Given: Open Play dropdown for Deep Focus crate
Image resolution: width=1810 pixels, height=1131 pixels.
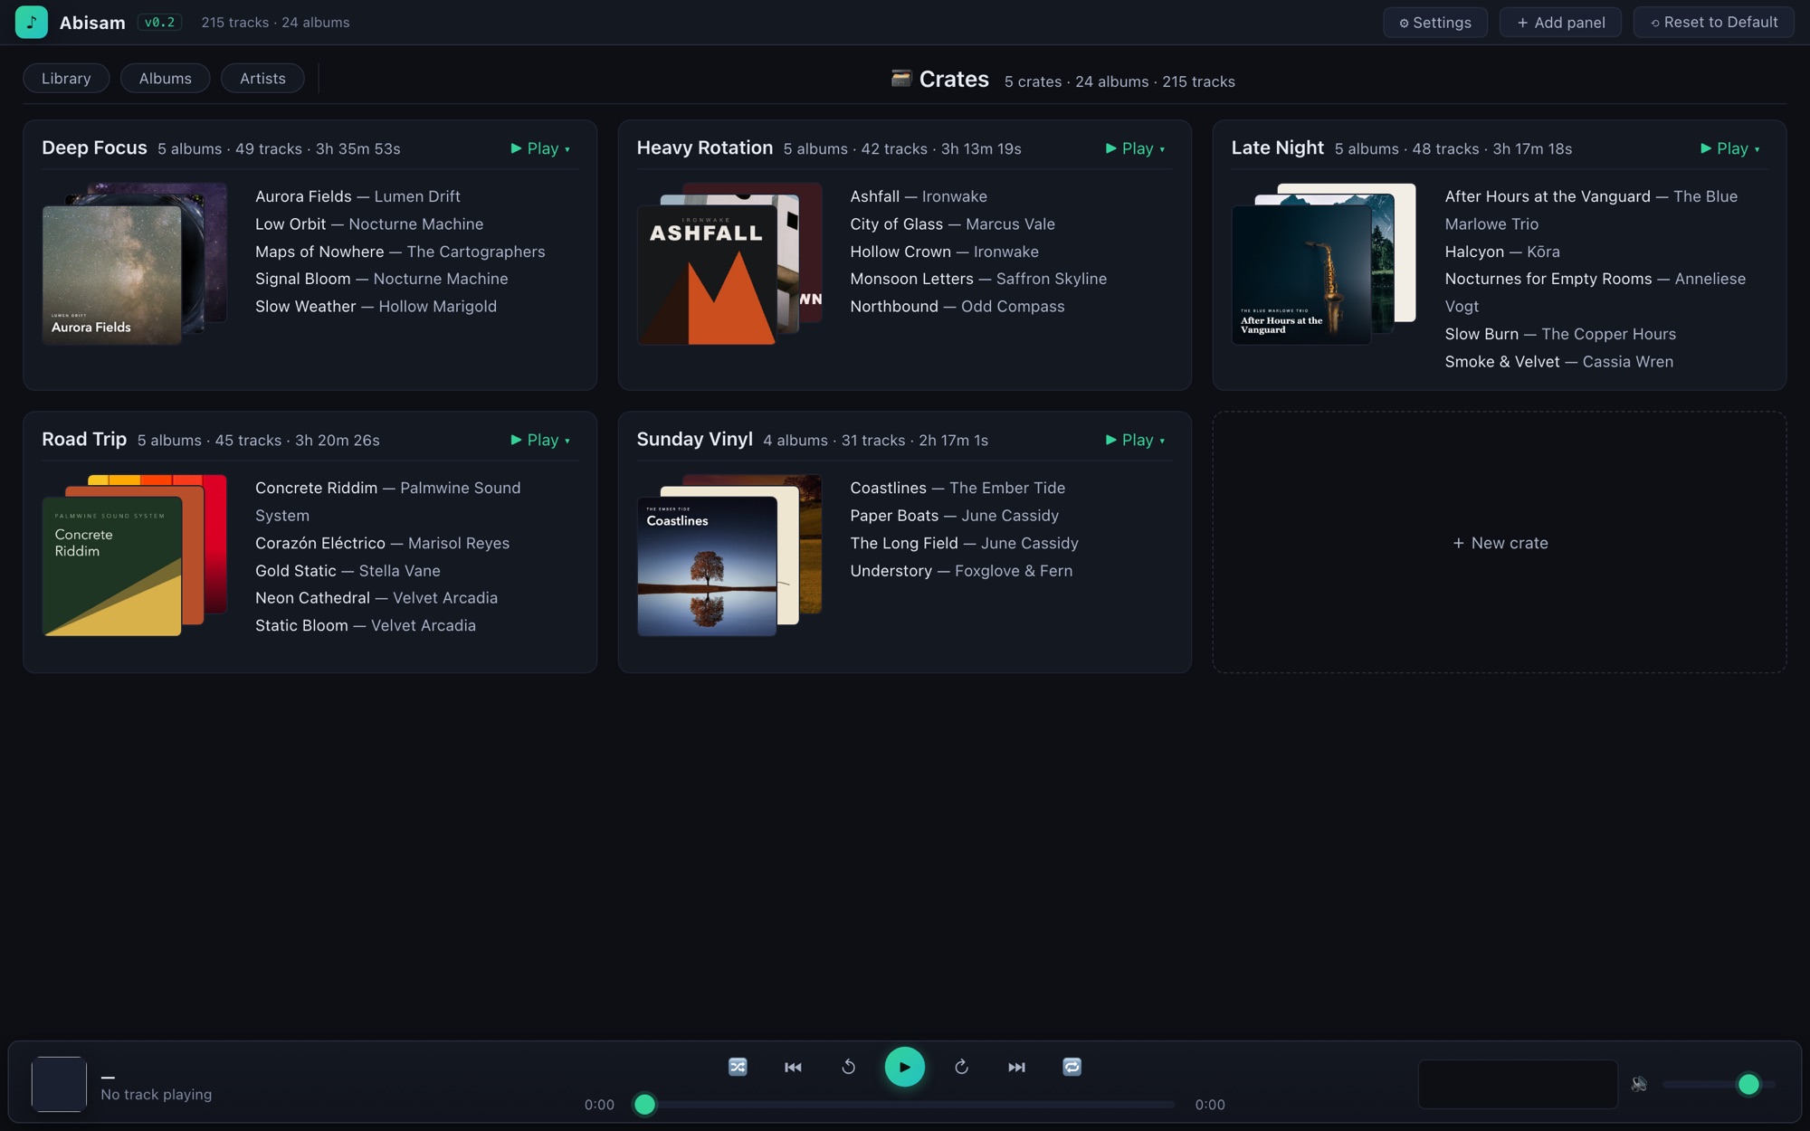Looking at the screenshot, I should coord(540,148).
